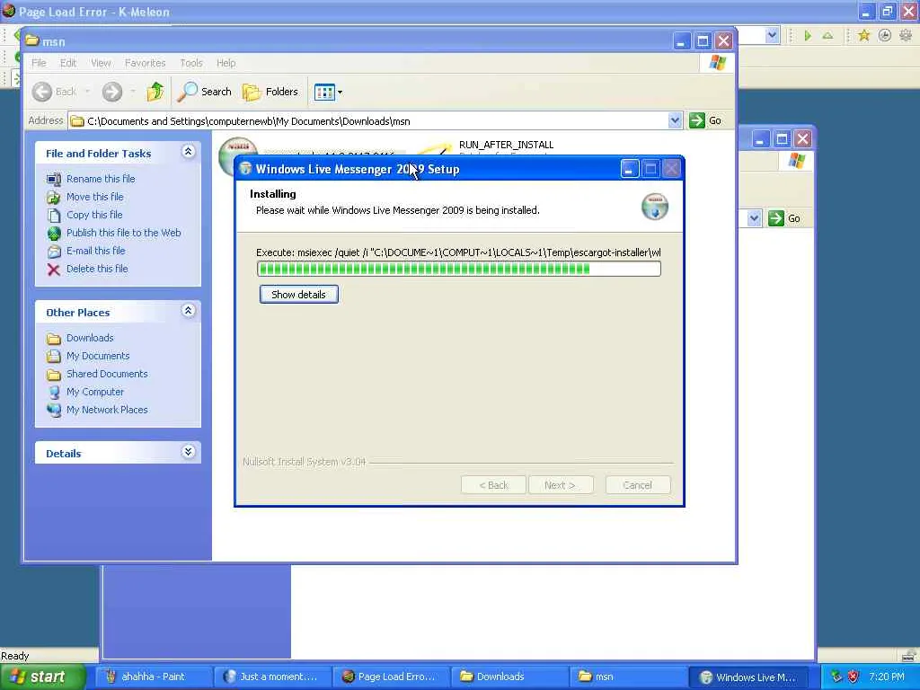
Task: Switch to Downloads taskbar item
Action: coord(509,677)
